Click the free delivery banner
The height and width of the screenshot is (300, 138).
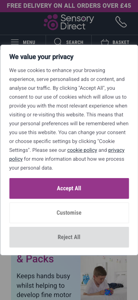(x=69, y=6)
